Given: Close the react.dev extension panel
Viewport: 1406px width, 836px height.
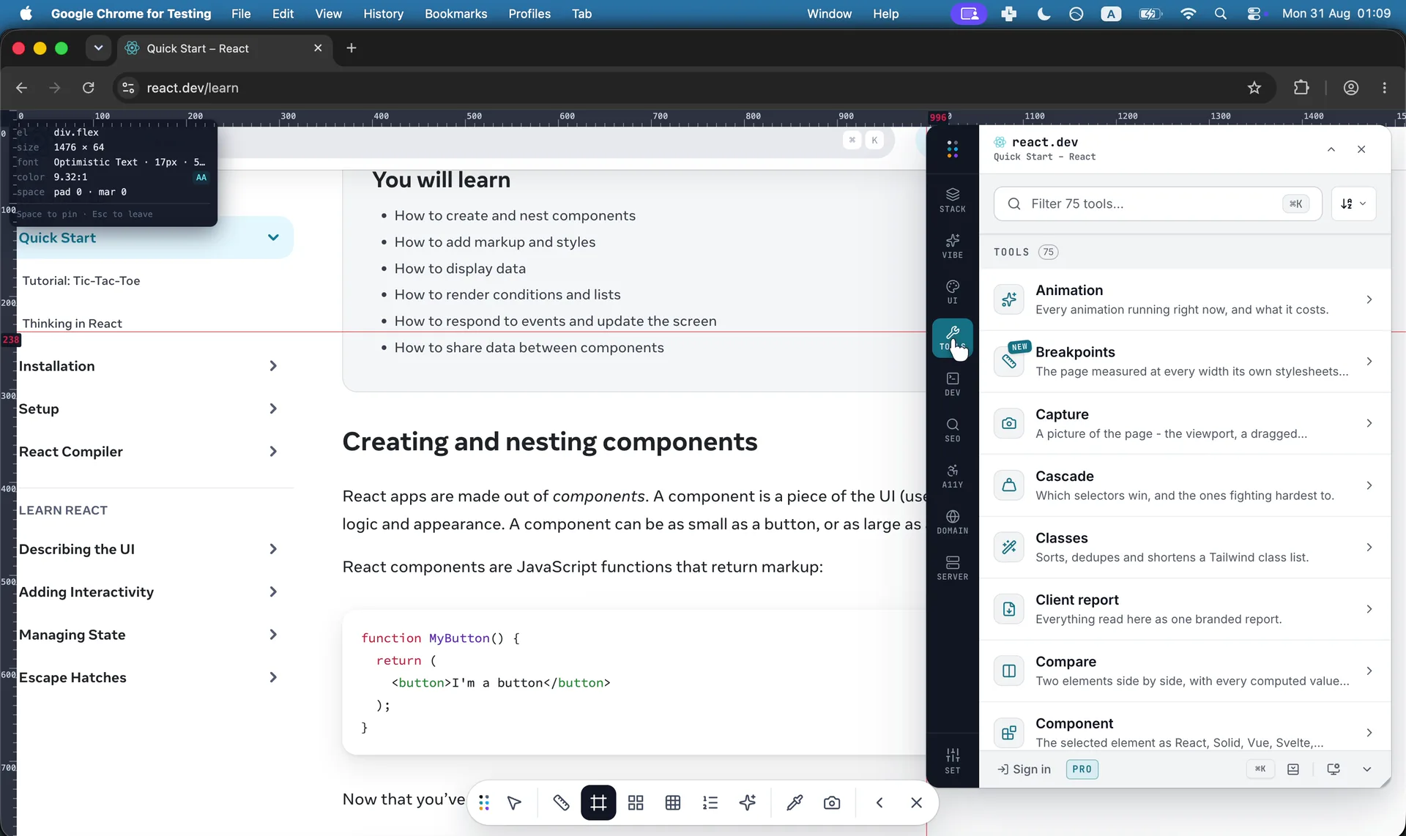Looking at the screenshot, I should (1361, 149).
